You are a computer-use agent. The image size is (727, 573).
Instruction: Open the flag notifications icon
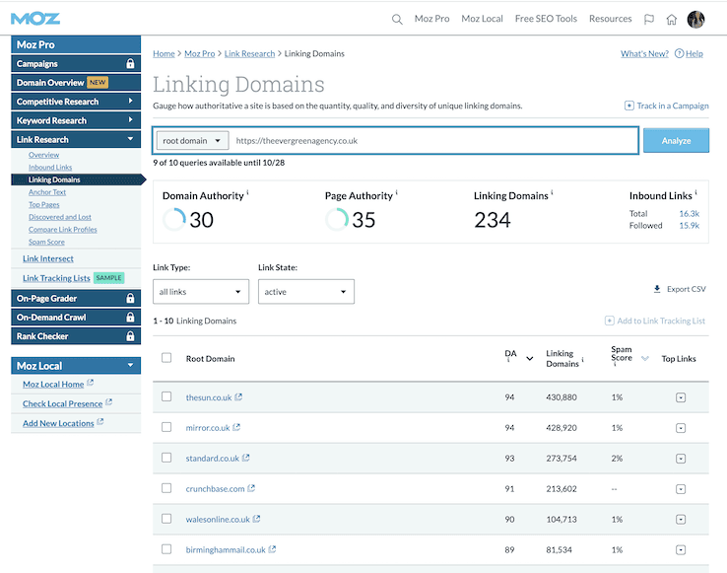(648, 19)
